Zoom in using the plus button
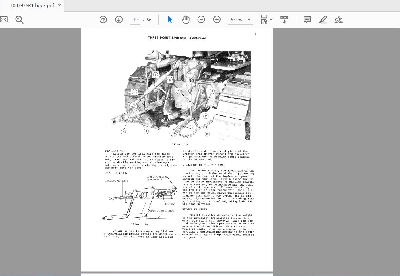The height and width of the screenshot is (276, 400). click(x=217, y=20)
